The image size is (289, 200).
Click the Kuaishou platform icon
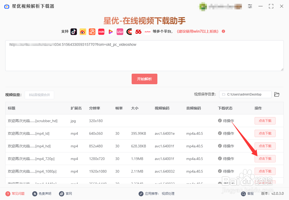click(x=92, y=32)
